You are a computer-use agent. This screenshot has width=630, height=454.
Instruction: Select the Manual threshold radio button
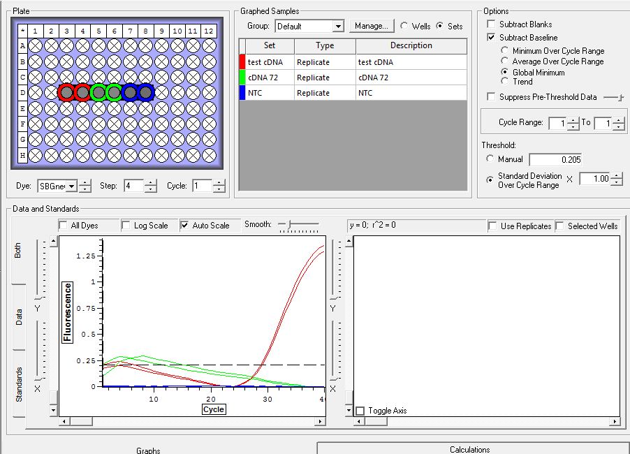[x=490, y=159]
